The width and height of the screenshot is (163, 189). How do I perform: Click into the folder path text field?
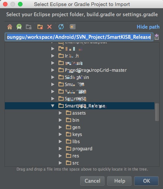(79, 37)
